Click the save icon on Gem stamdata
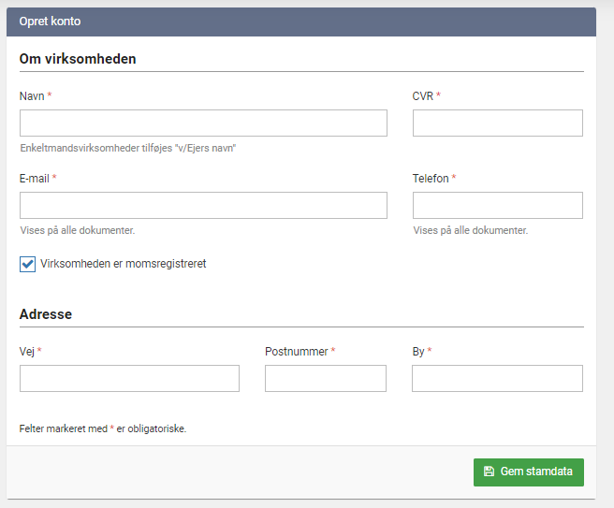This screenshot has width=614, height=508. [x=489, y=472]
